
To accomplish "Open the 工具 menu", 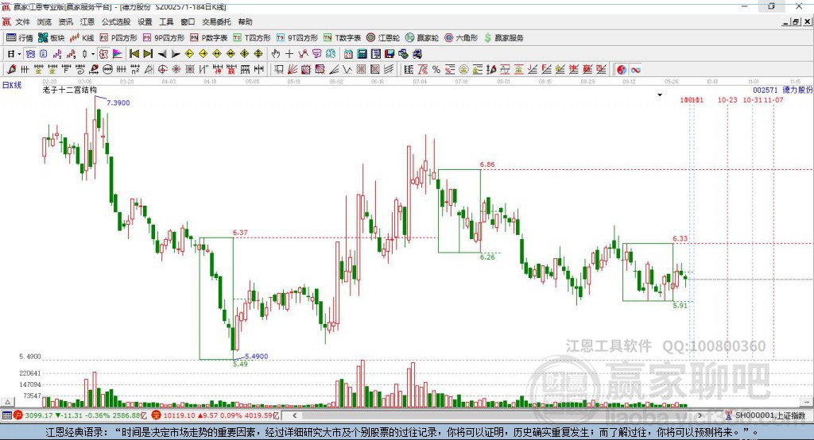I will (x=166, y=21).
